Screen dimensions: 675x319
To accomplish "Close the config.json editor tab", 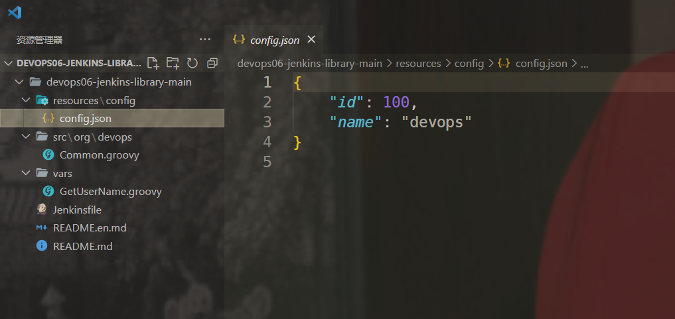I will tap(311, 40).
